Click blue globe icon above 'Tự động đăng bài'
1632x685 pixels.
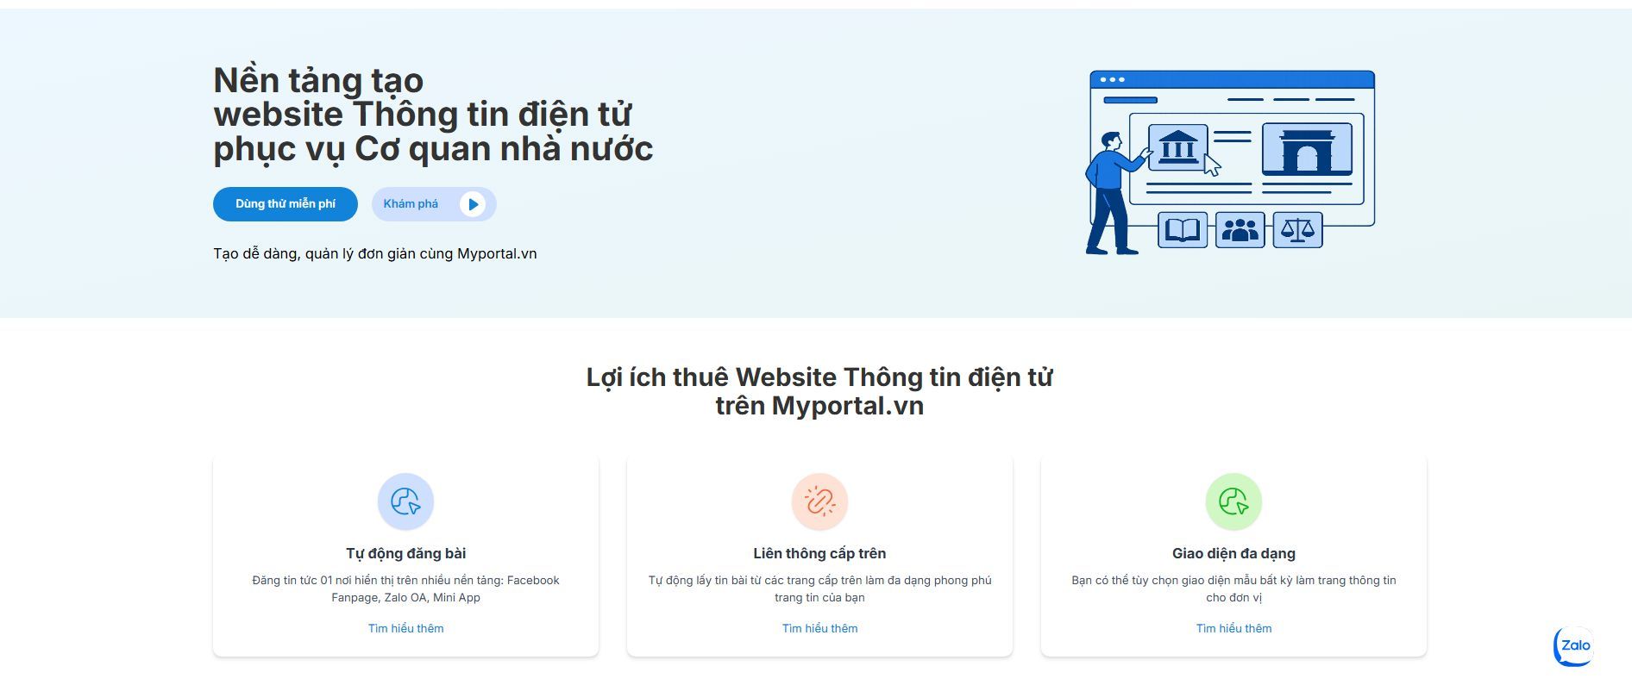pos(405,501)
